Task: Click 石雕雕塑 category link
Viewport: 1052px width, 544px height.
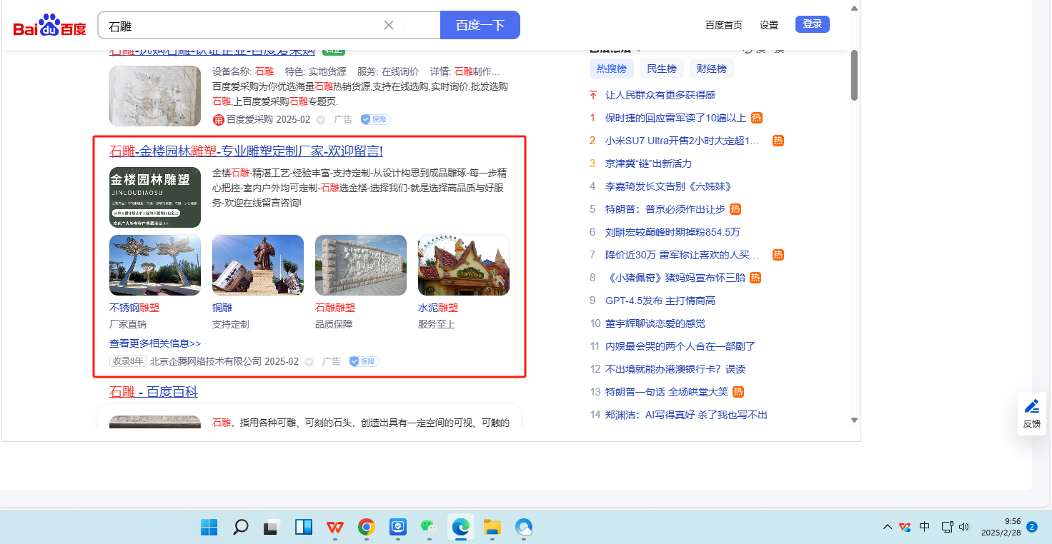Action: pos(335,308)
